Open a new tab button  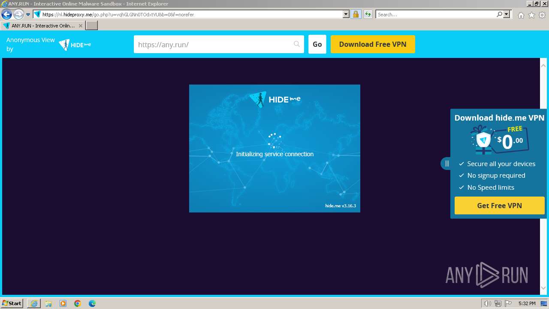tap(92, 26)
